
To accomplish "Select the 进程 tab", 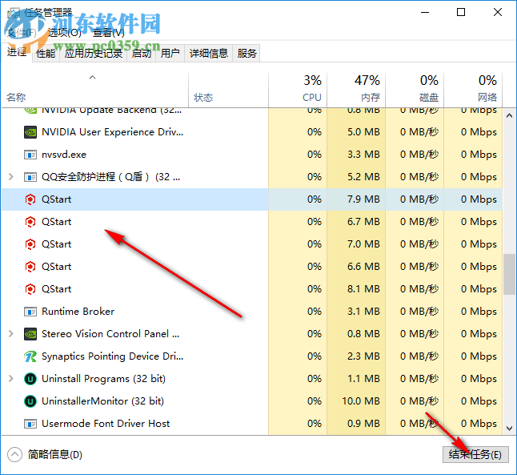I will click(x=17, y=52).
